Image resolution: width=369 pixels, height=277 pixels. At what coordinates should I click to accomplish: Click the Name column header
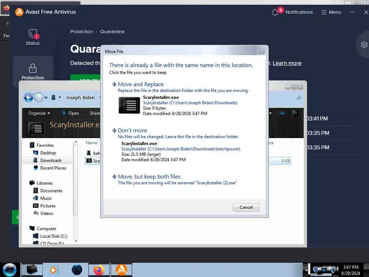click(x=91, y=143)
